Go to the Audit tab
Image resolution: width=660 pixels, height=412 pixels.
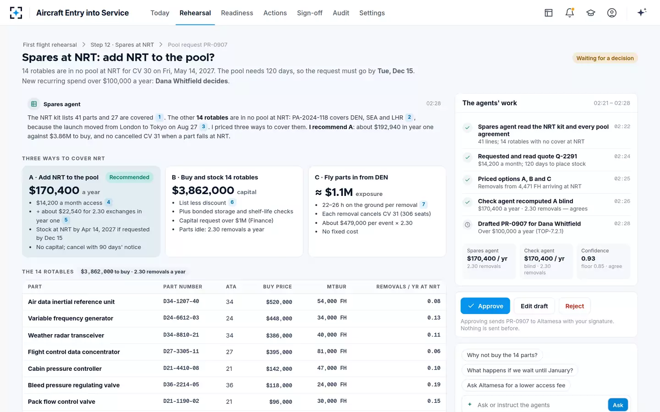[x=341, y=13]
